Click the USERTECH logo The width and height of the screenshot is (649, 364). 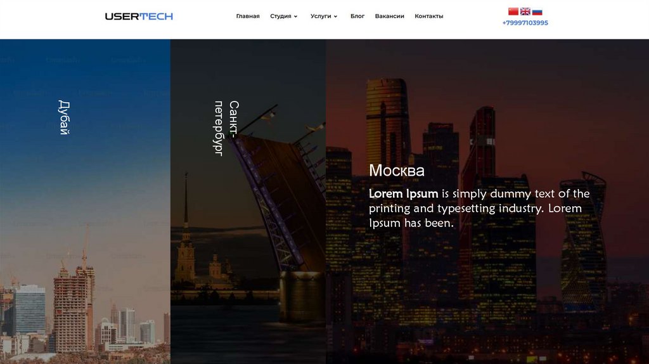(x=139, y=16)
